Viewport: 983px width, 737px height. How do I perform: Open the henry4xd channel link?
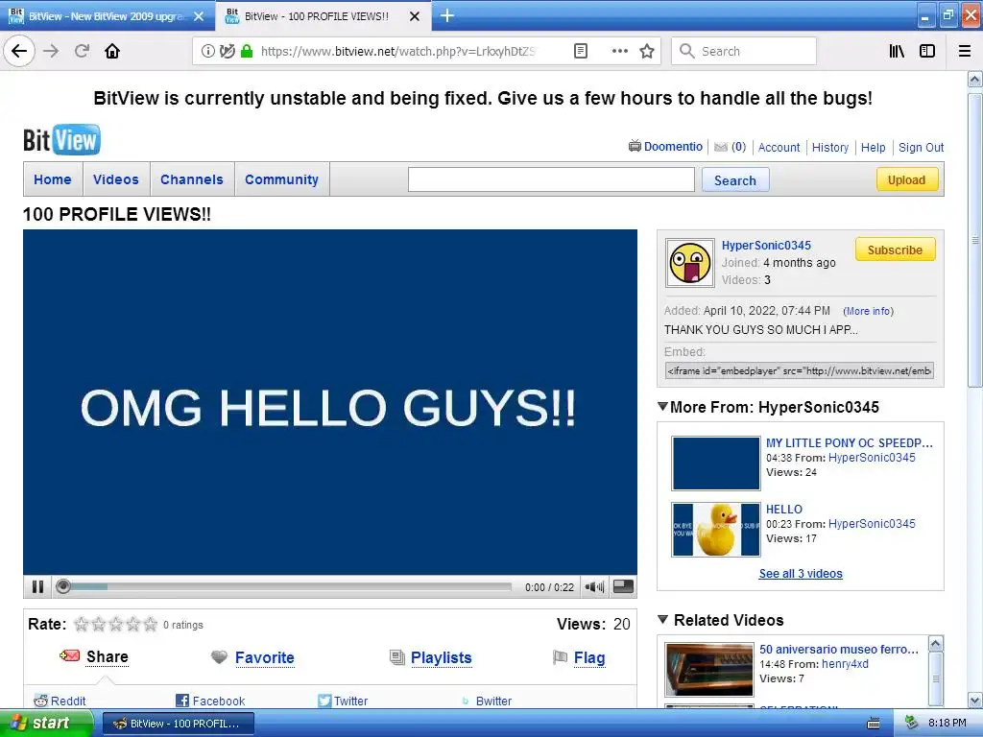point(845,664)
